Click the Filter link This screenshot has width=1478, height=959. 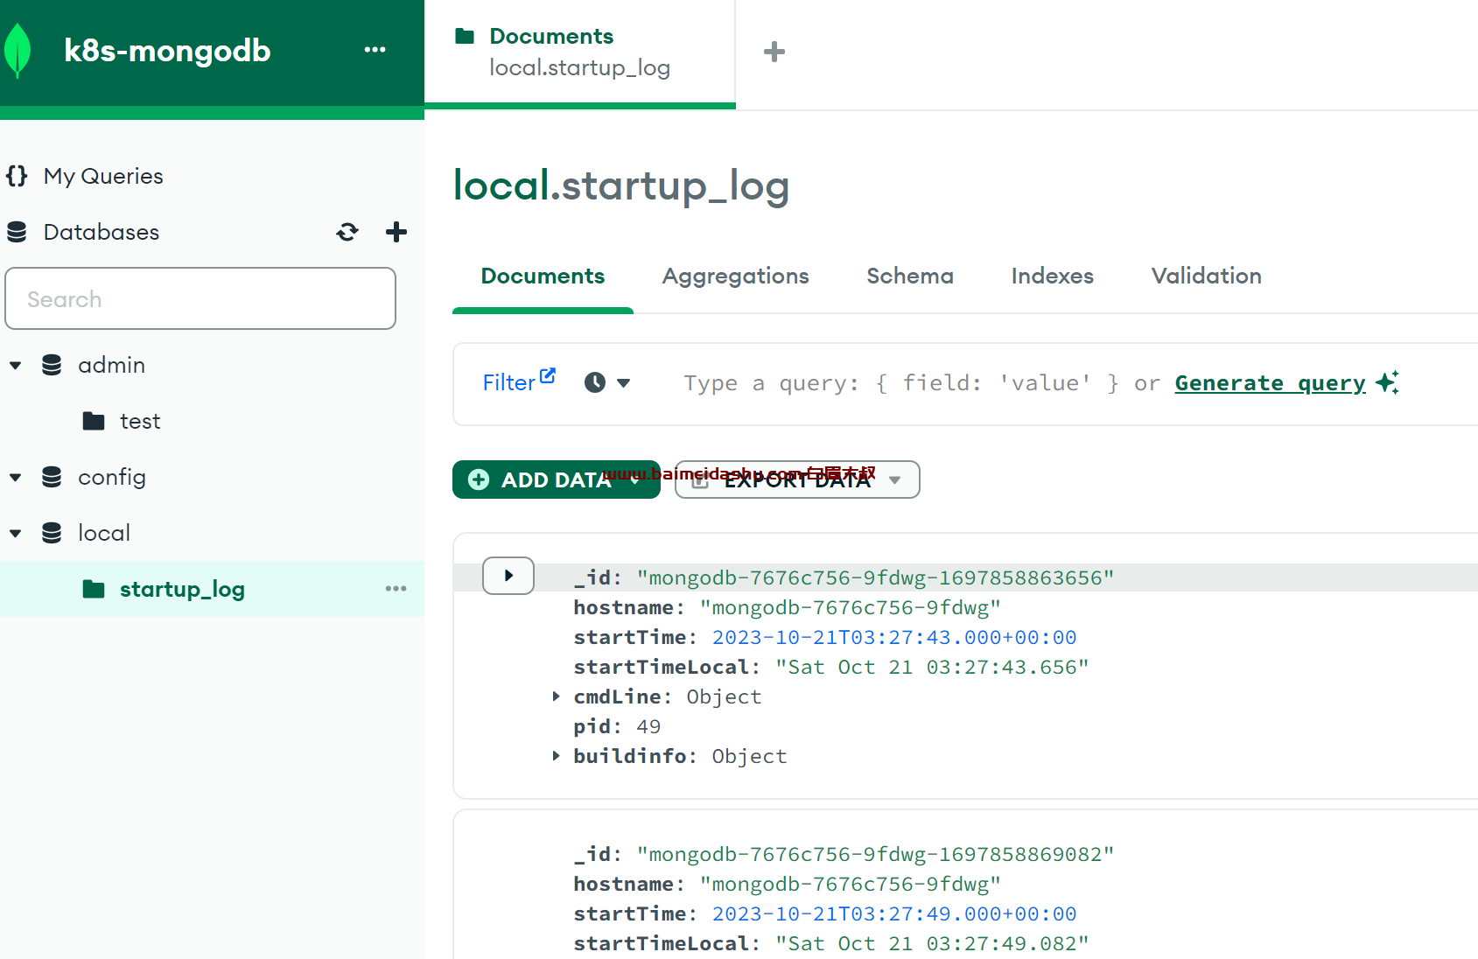pos(508,382)
